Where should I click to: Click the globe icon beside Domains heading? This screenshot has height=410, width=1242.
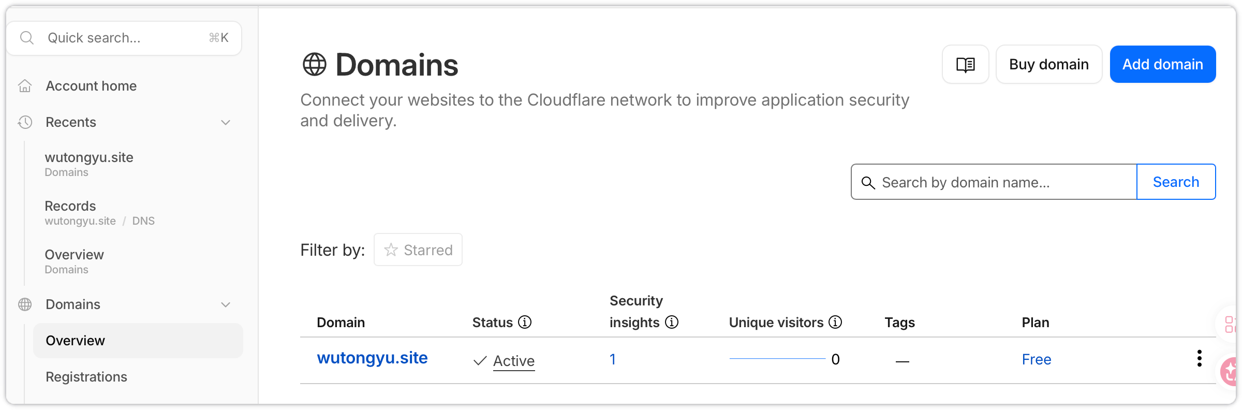315,65
